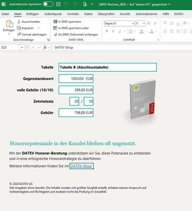The height and width of the screenshot is (211, 192).
Task: Open the Hilfe tab
Action: tap(166, 14)
